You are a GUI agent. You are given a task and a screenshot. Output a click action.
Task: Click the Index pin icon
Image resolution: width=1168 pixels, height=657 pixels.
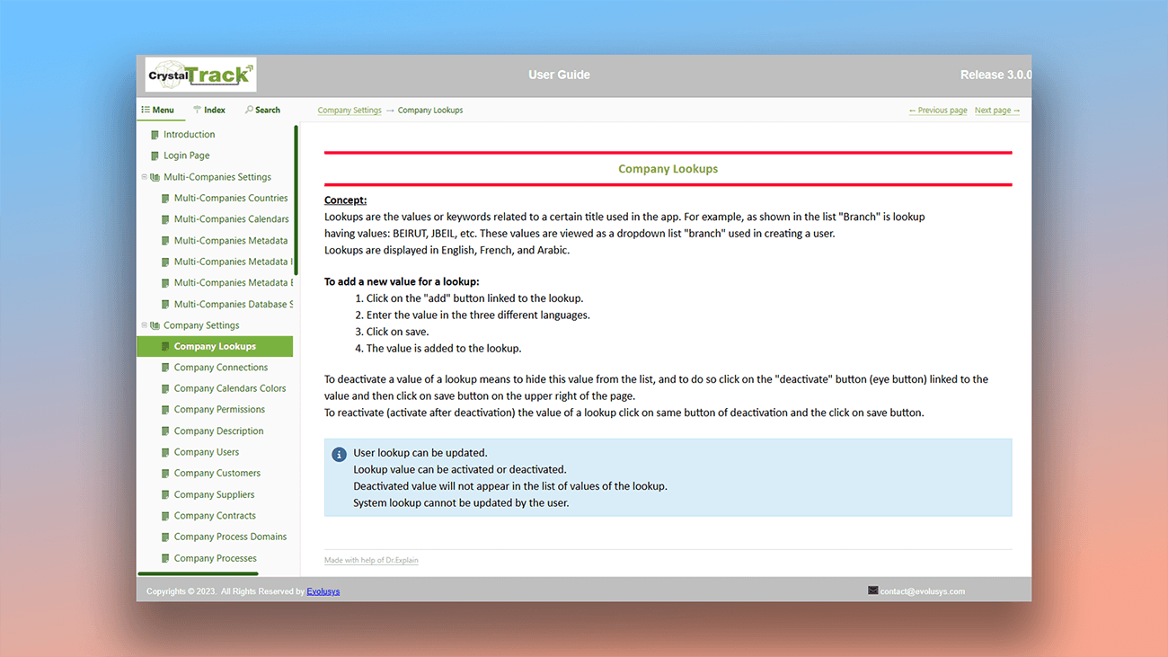click(198, 109)
